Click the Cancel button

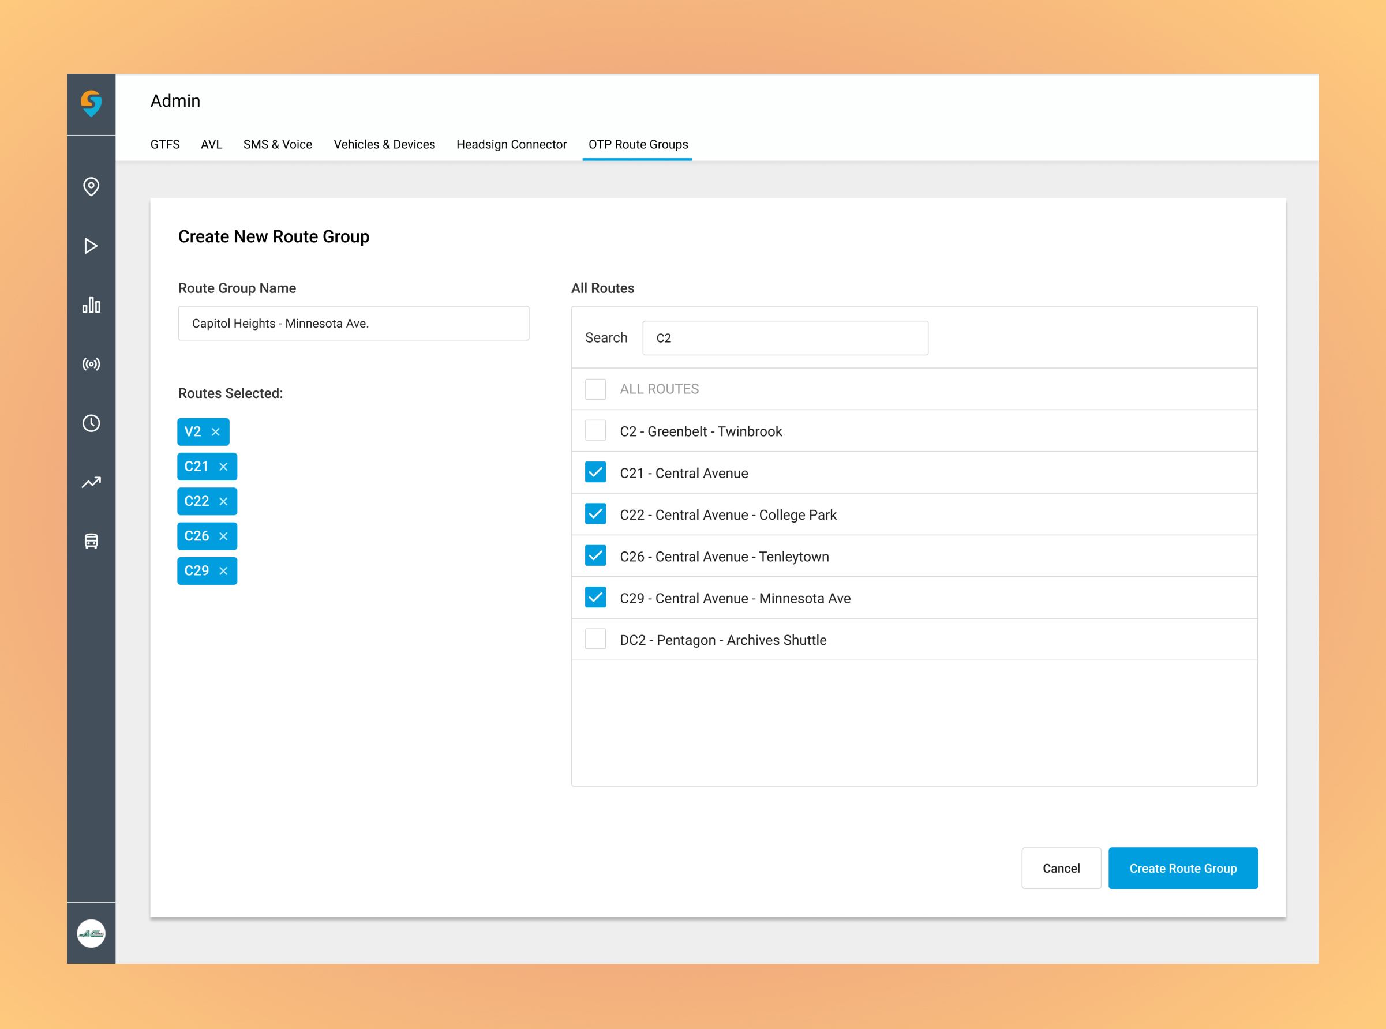click(x=1061, y=868)
